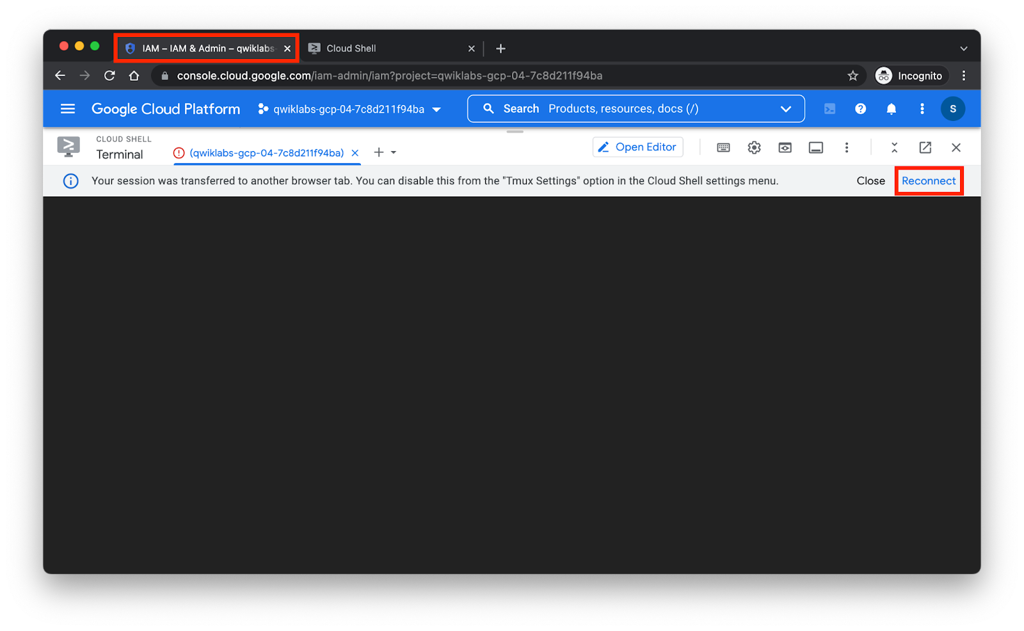
Task: Click the Activate Cloud Shell icon
Action: point(829,109)
